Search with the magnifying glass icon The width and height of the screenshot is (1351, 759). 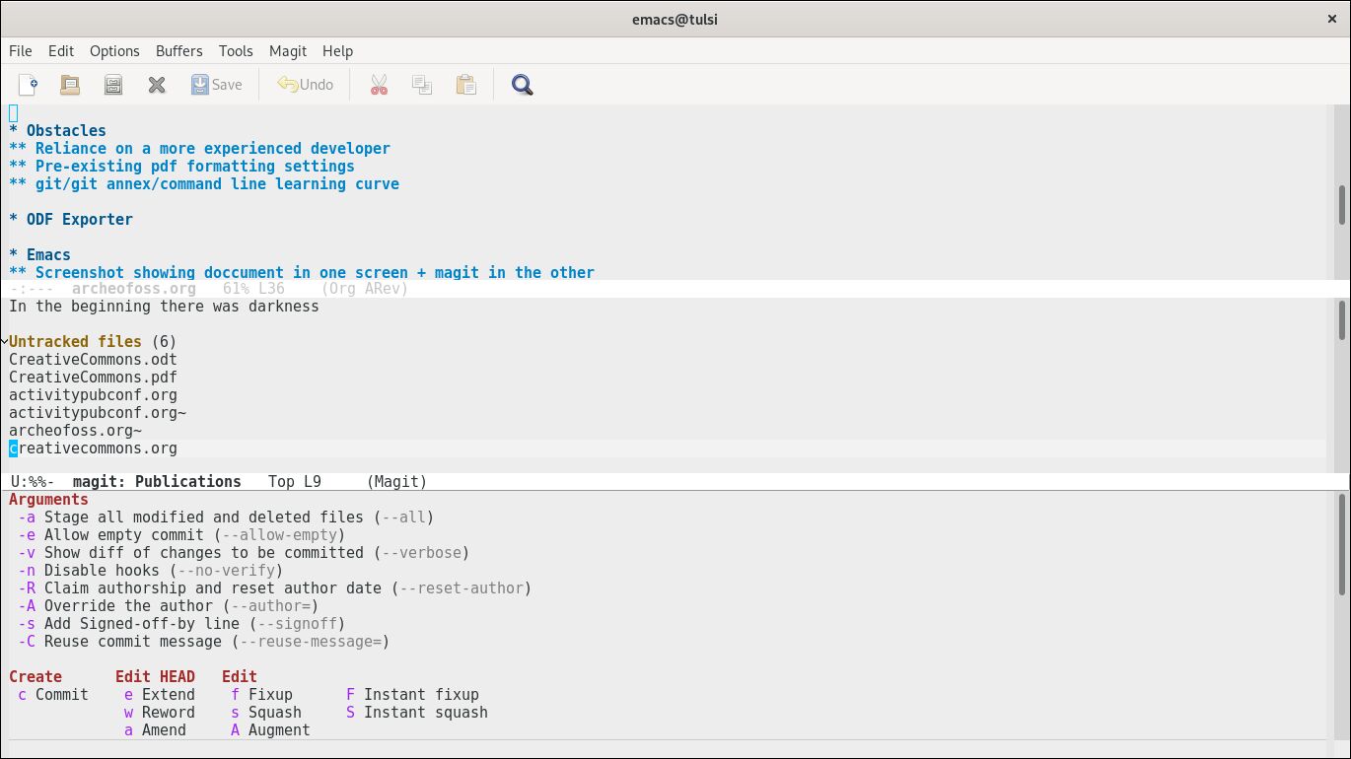pos(522,85)
